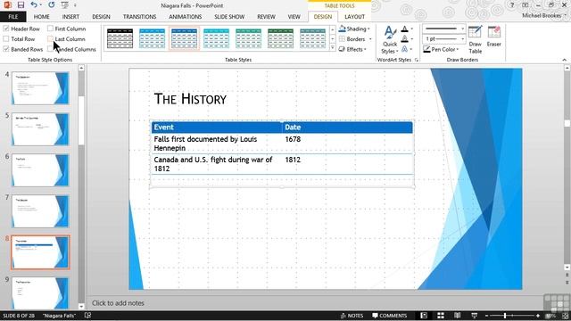Open the Michael Brookes account menu
This screenshot has width=571, height=321.
tap(543, 16)
